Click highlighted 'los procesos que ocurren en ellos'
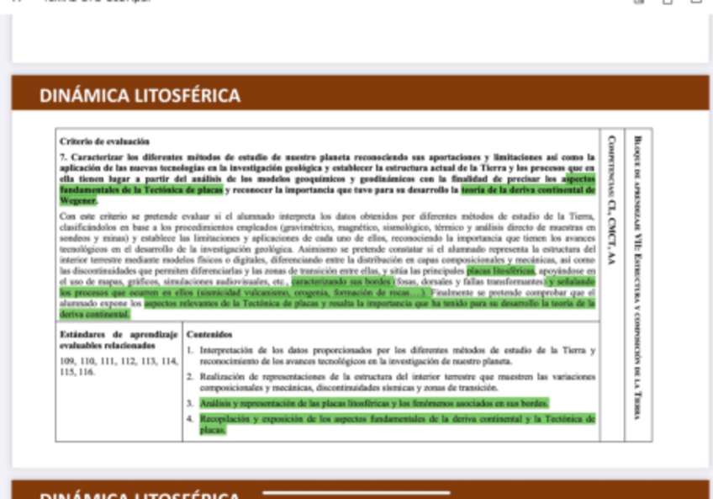713x499 pixels. pos(127,293)
